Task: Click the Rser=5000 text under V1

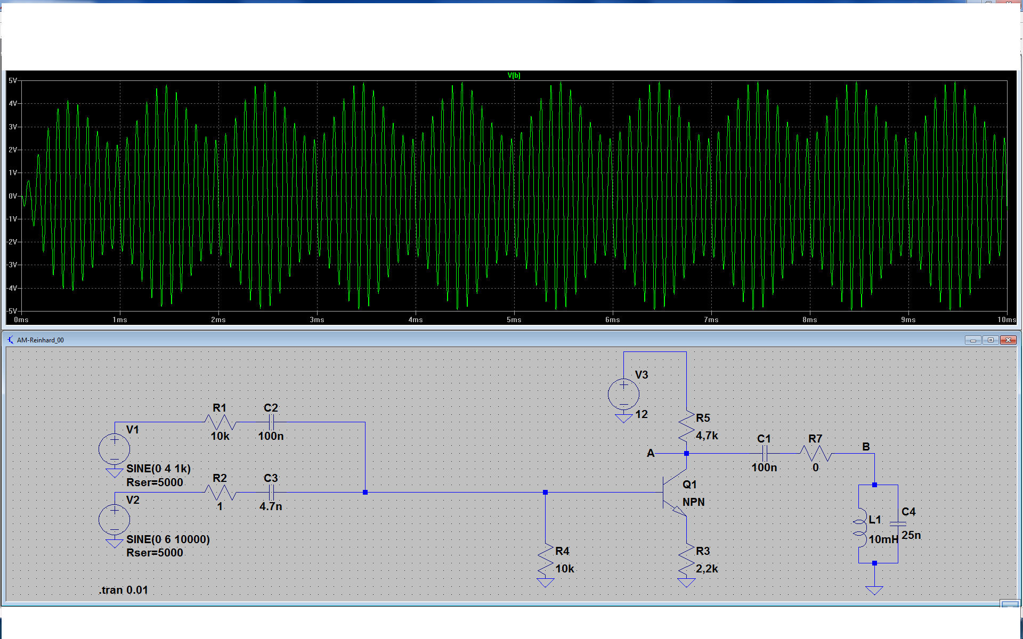Action: tap(155, 482)
